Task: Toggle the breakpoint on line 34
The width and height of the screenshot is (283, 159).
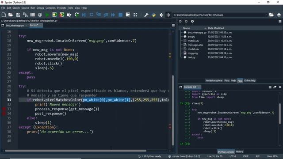Action: pos(4,114)
